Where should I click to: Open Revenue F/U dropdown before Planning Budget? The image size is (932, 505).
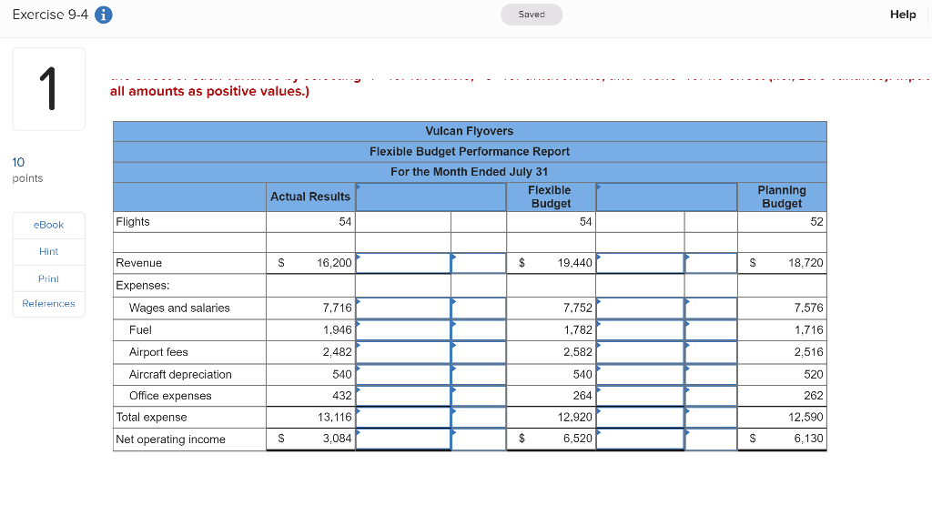click(711, 263)
